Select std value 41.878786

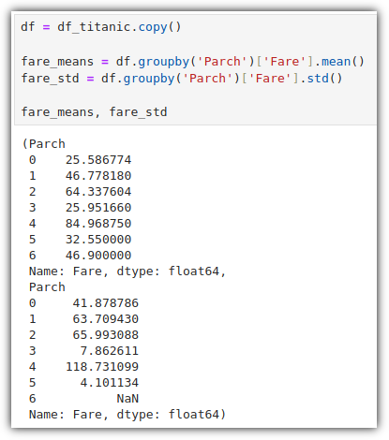tap(106, 303)
